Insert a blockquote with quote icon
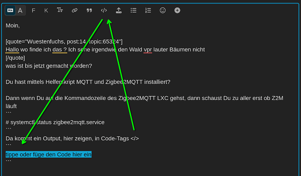The height and width of the screenshot is (176, 301). click(89, 10)
